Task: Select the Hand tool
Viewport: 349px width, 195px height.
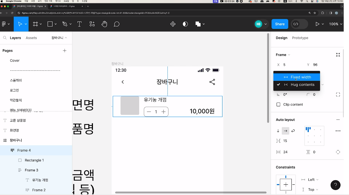Action: [x=104, y=24]
